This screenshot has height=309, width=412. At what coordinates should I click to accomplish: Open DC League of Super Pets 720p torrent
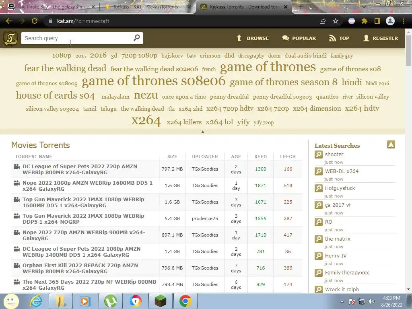(x=80, y=169)
